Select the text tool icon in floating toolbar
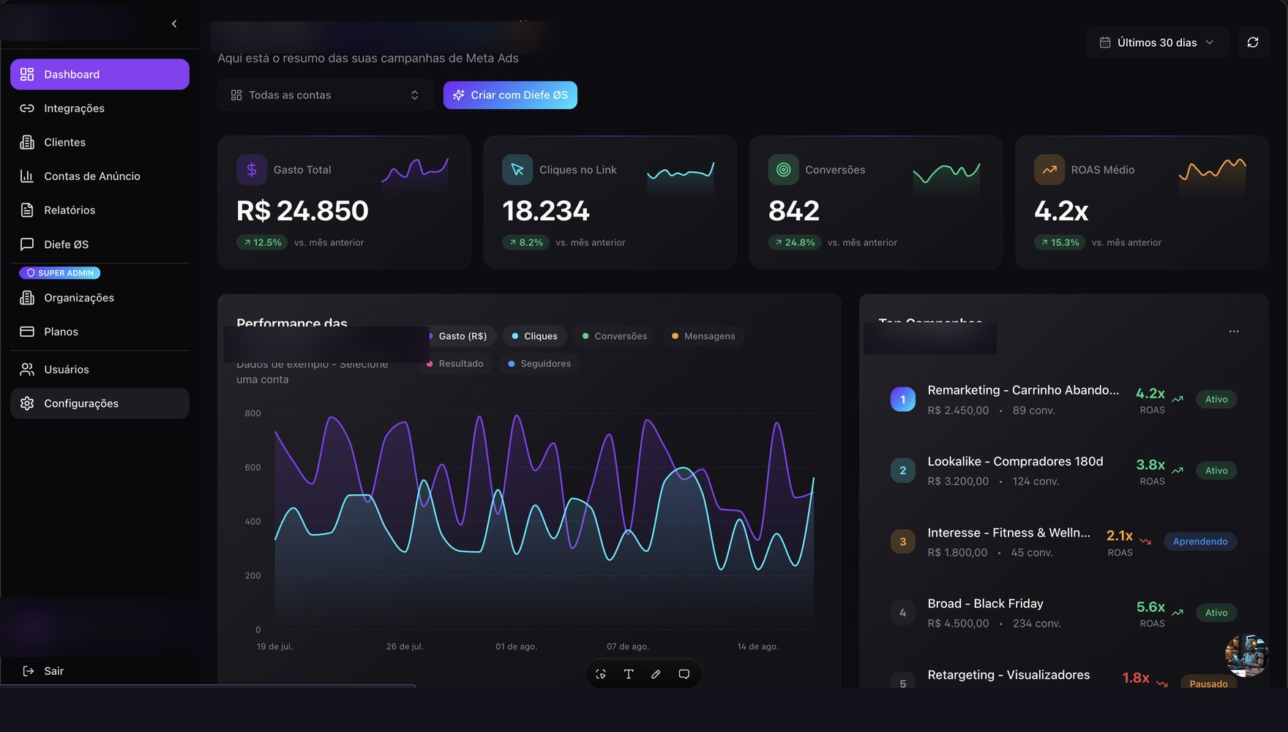1288x732 pixels. [x=628, y=674]
